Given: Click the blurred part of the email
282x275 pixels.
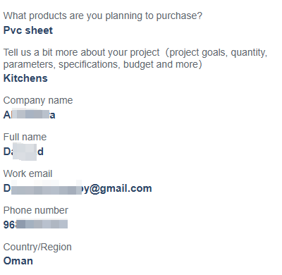Looking at the screenshot, I should [47, 188].
